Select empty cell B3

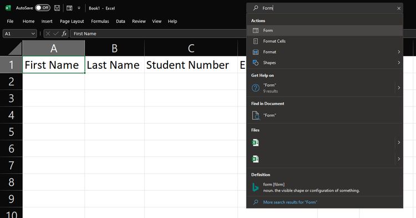(x=115, y=98)
